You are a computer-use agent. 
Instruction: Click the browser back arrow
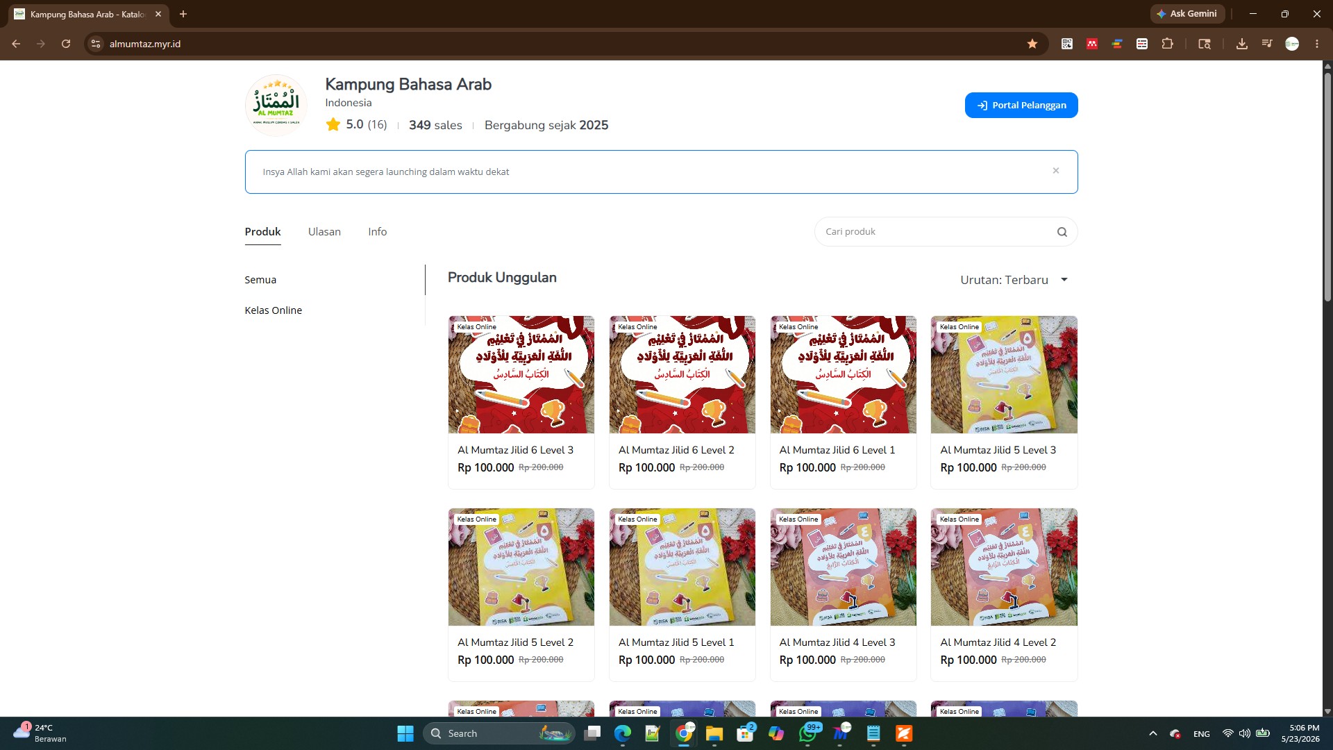[x=16, y=44]
